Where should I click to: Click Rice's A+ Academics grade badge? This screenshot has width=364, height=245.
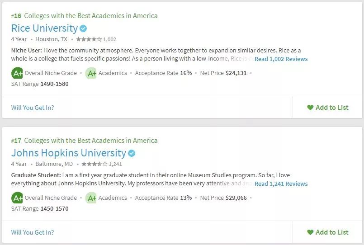(x=91, y=73)
